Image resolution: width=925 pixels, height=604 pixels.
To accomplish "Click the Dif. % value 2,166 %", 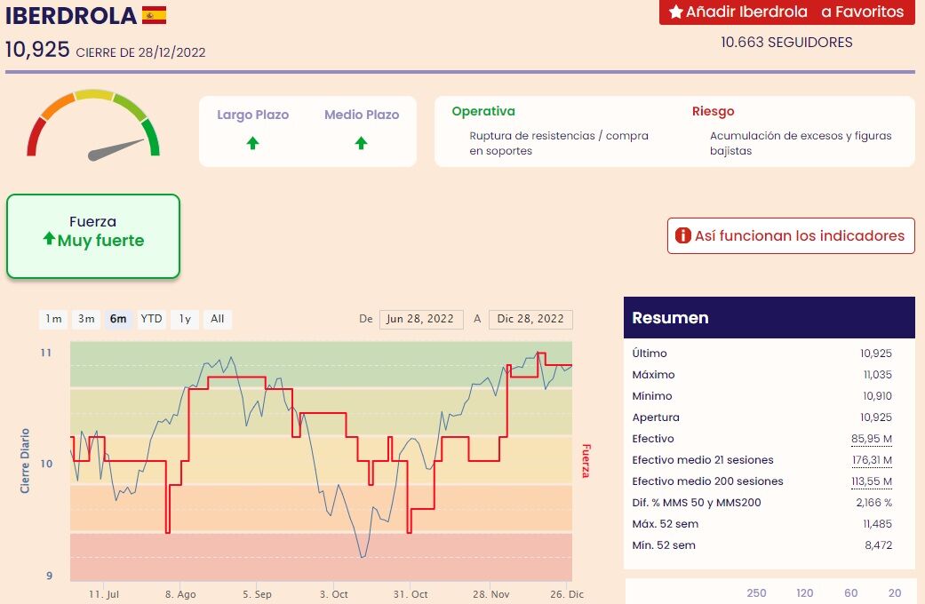I will [x=873, y=503].
